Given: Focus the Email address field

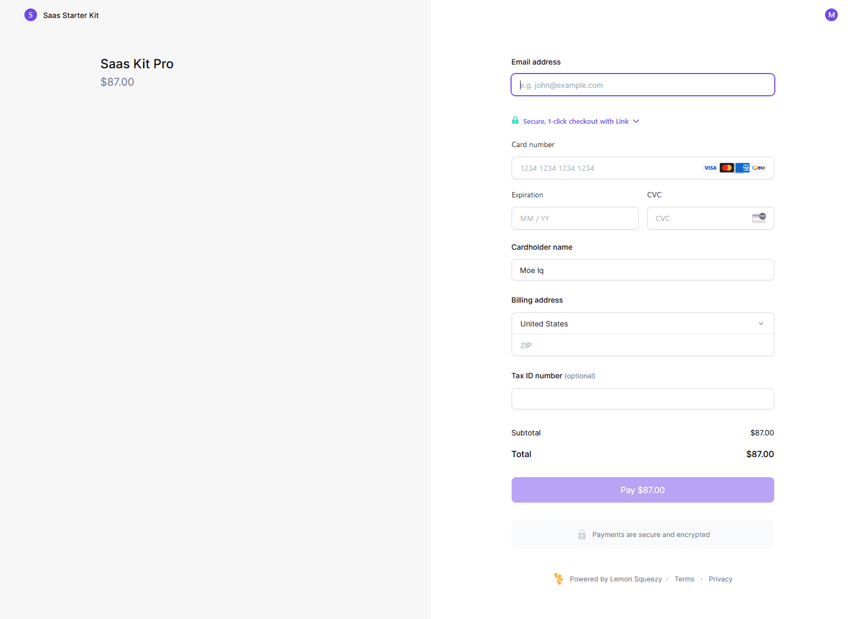Looking at the screenshot, I should click(642, 85).
